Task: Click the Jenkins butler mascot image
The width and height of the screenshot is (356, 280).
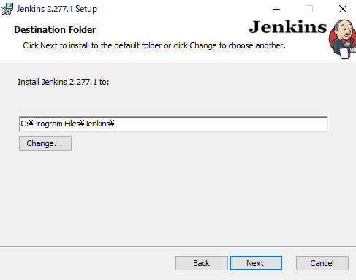Action: [x=342, y=39]
